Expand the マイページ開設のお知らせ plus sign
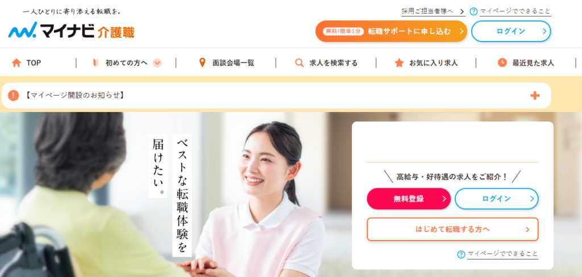582x277 pixels. [535, 96]
